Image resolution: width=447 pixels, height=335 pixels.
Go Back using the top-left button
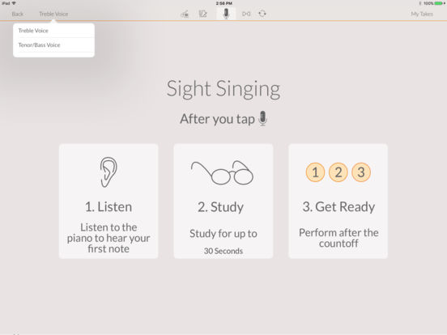click(x=17, y=14)
